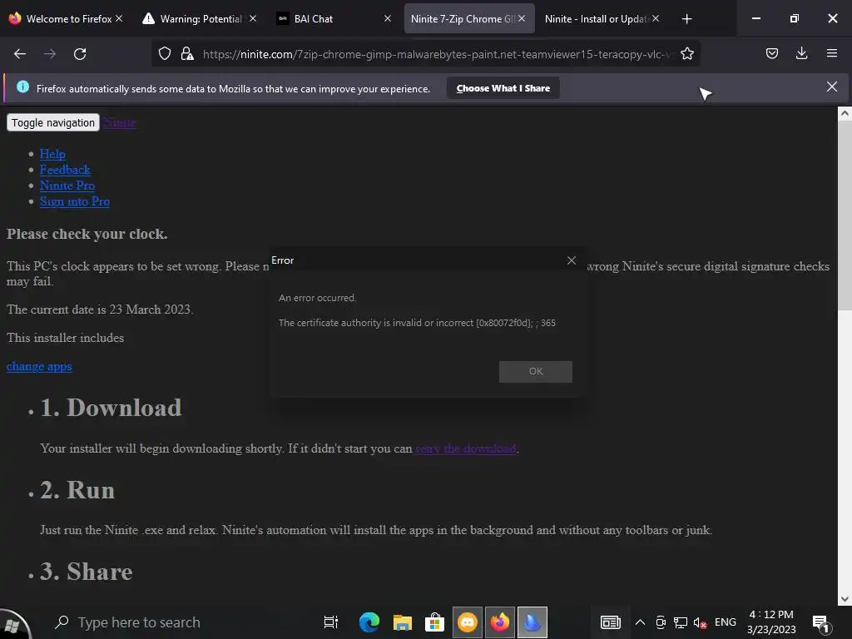Close the Error dialog with the X
852x639 pixels.
pyautogui.click(x=572, y=260)
